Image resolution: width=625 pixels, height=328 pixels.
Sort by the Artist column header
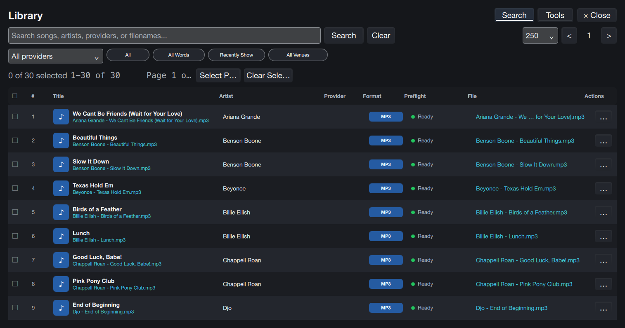point(226,96)
